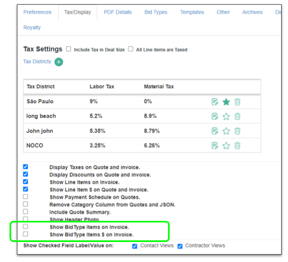Go to the Royalty tab
Viewport: 288px width, 262px height.
point(32,27)
